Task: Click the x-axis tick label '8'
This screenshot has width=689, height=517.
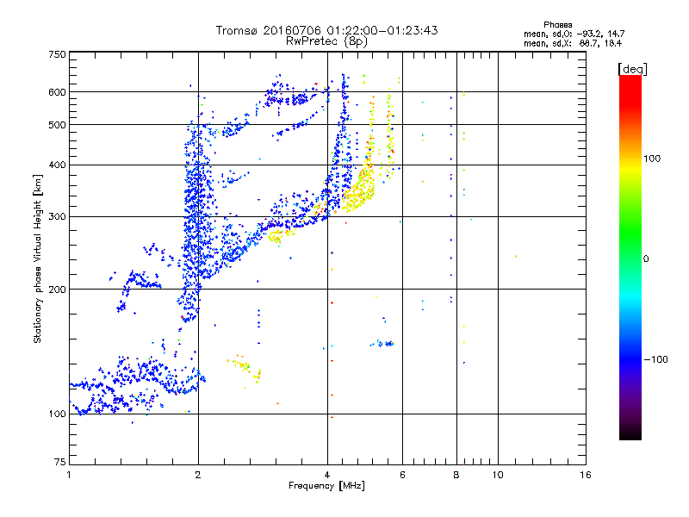Action: [x=456, y=475]
